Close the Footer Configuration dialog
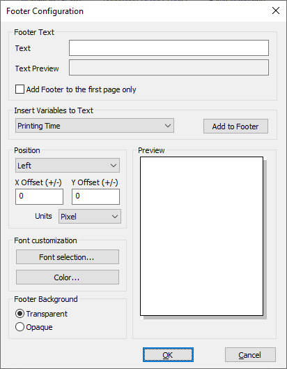The height and width of the screenshot is (369, 287). point(276,10)
